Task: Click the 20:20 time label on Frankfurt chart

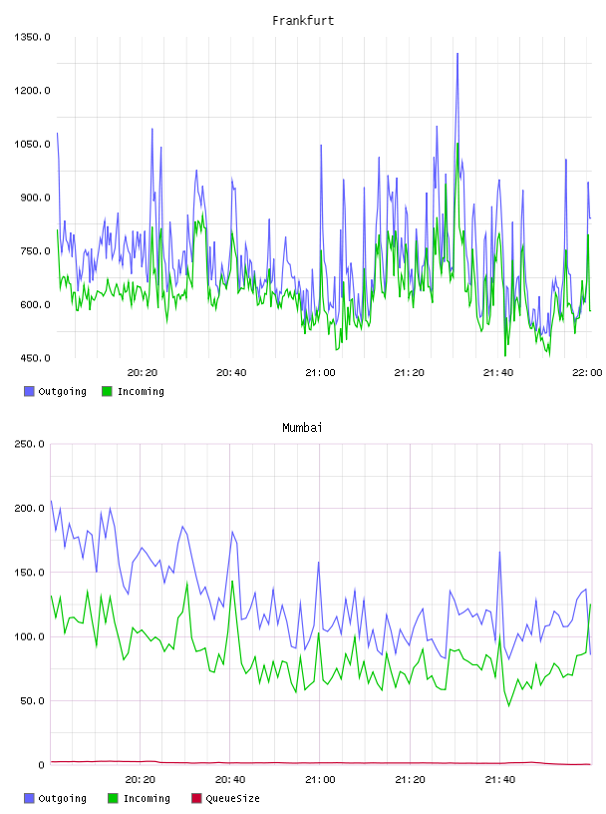Action: (143, 372)
